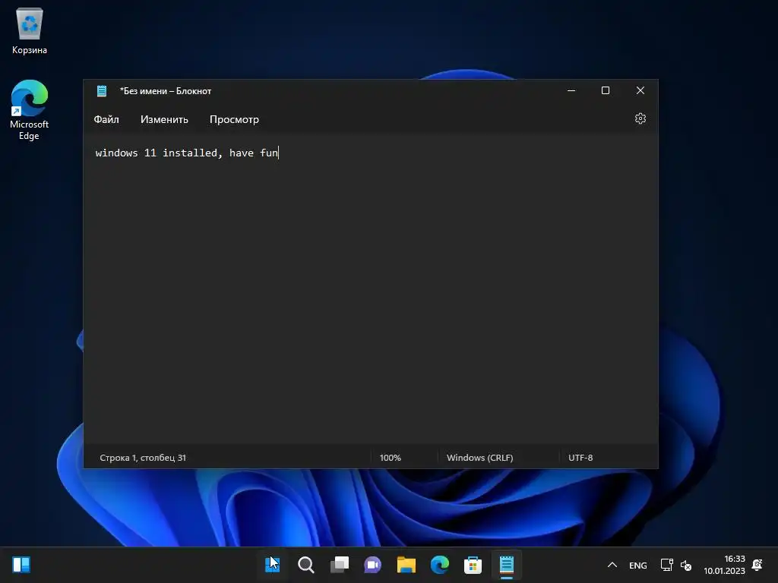The width and height of the screenshot is (778, 583).
Task: Open the Изменить menu
Action: click(x=164, y=119)
